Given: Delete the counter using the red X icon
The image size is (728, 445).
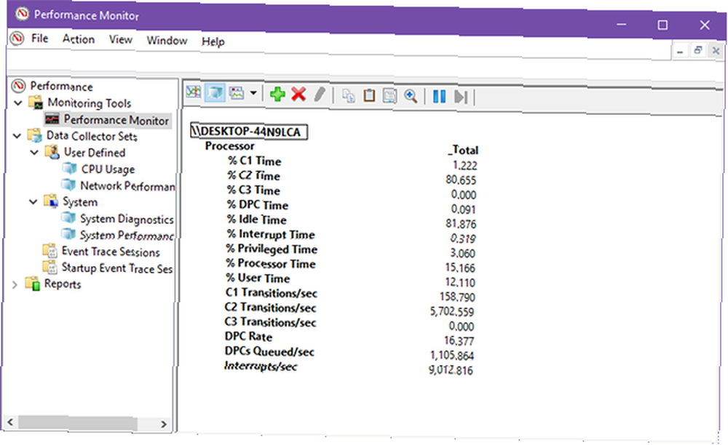Looking at the screenshot, I should [x=298, y=95].
